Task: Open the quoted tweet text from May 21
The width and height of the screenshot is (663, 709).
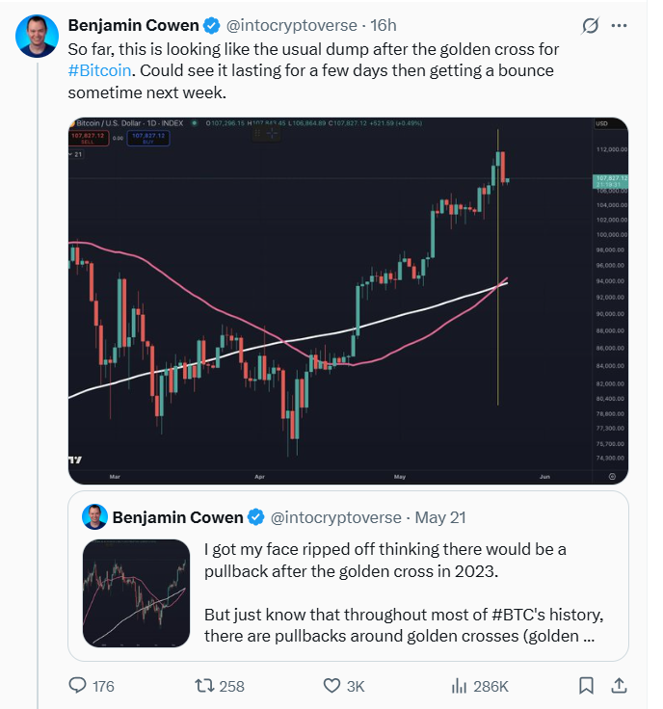Action: point(404,592)
